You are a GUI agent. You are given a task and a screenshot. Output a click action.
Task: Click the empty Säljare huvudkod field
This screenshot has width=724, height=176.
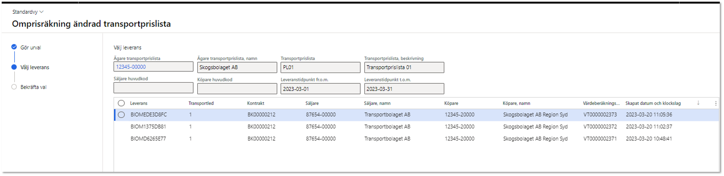(x=153, y=88)
